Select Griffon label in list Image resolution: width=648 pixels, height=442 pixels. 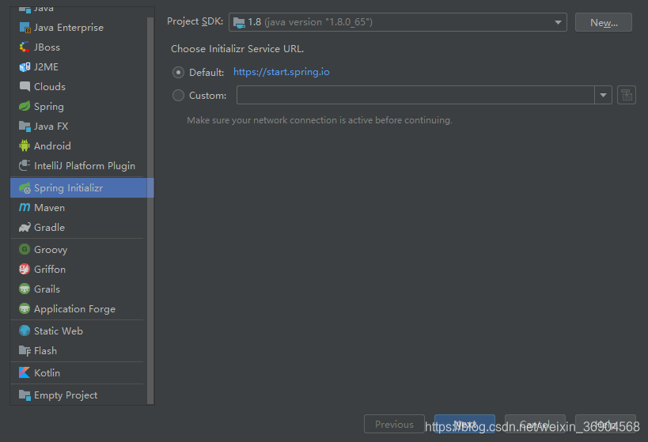click(x=50, y=270)
